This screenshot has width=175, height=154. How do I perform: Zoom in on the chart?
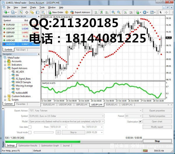113,12
